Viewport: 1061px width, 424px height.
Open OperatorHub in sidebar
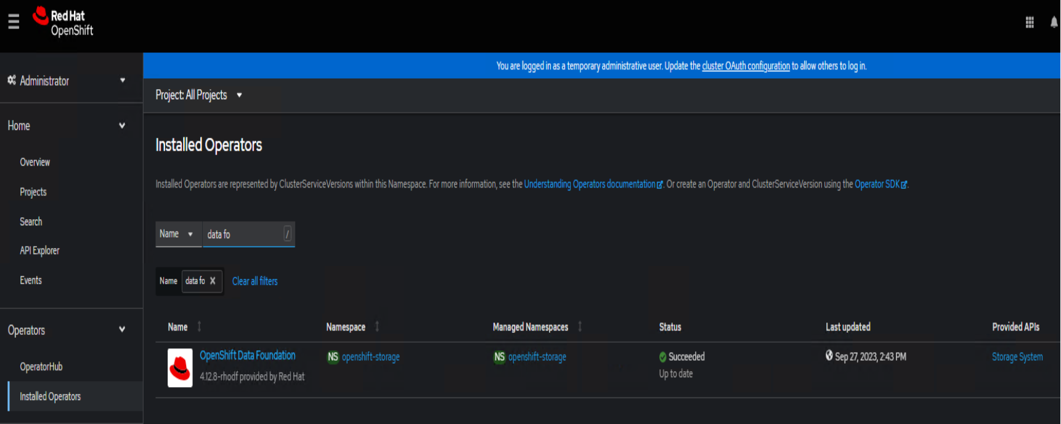coord(41,367)
